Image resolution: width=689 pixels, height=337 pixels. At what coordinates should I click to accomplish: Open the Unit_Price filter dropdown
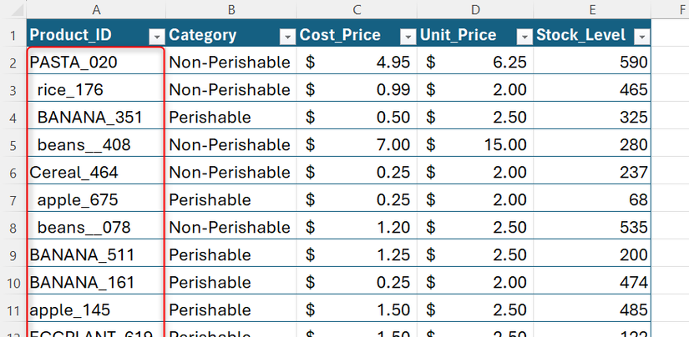[524, 37]
